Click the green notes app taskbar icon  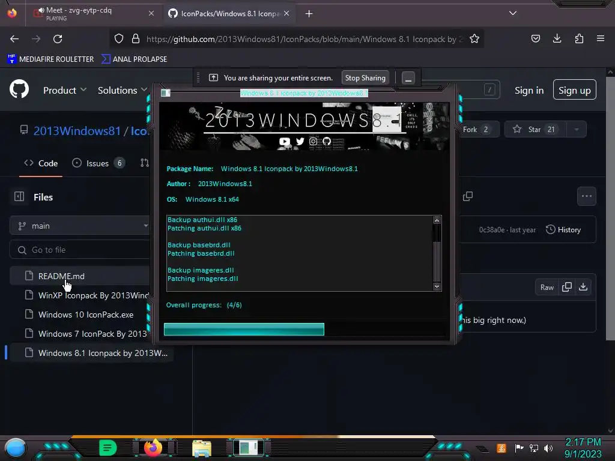point(108,448)
